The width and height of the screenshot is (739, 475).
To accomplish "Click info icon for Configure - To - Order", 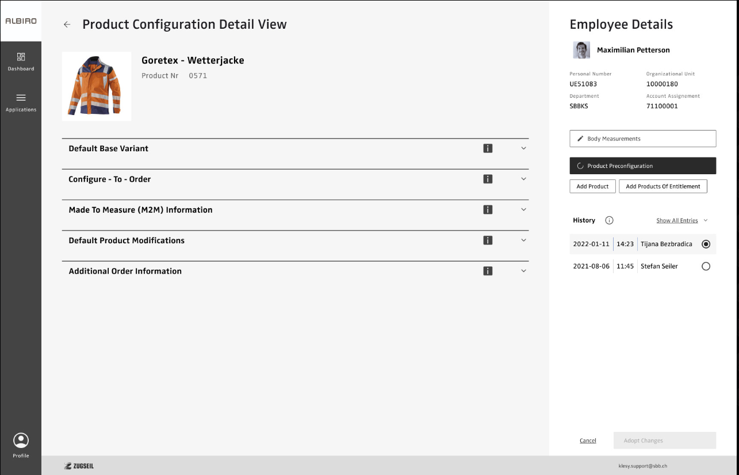I will 488,179.
